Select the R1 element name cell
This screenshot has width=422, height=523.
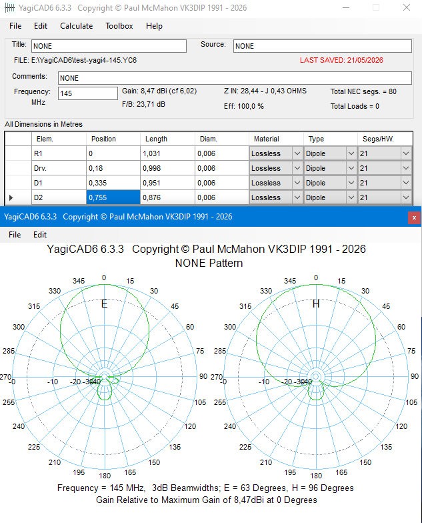tap(59, 153)
